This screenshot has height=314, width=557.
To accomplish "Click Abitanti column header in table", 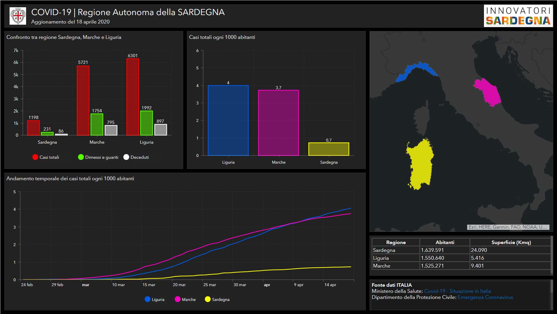I will pos(445,242).
